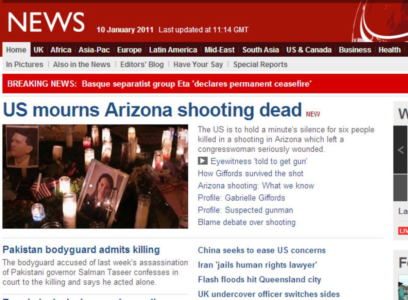Select the Mid-East section
The height and width of the screenshot is (300, 408).
point(219,50)
